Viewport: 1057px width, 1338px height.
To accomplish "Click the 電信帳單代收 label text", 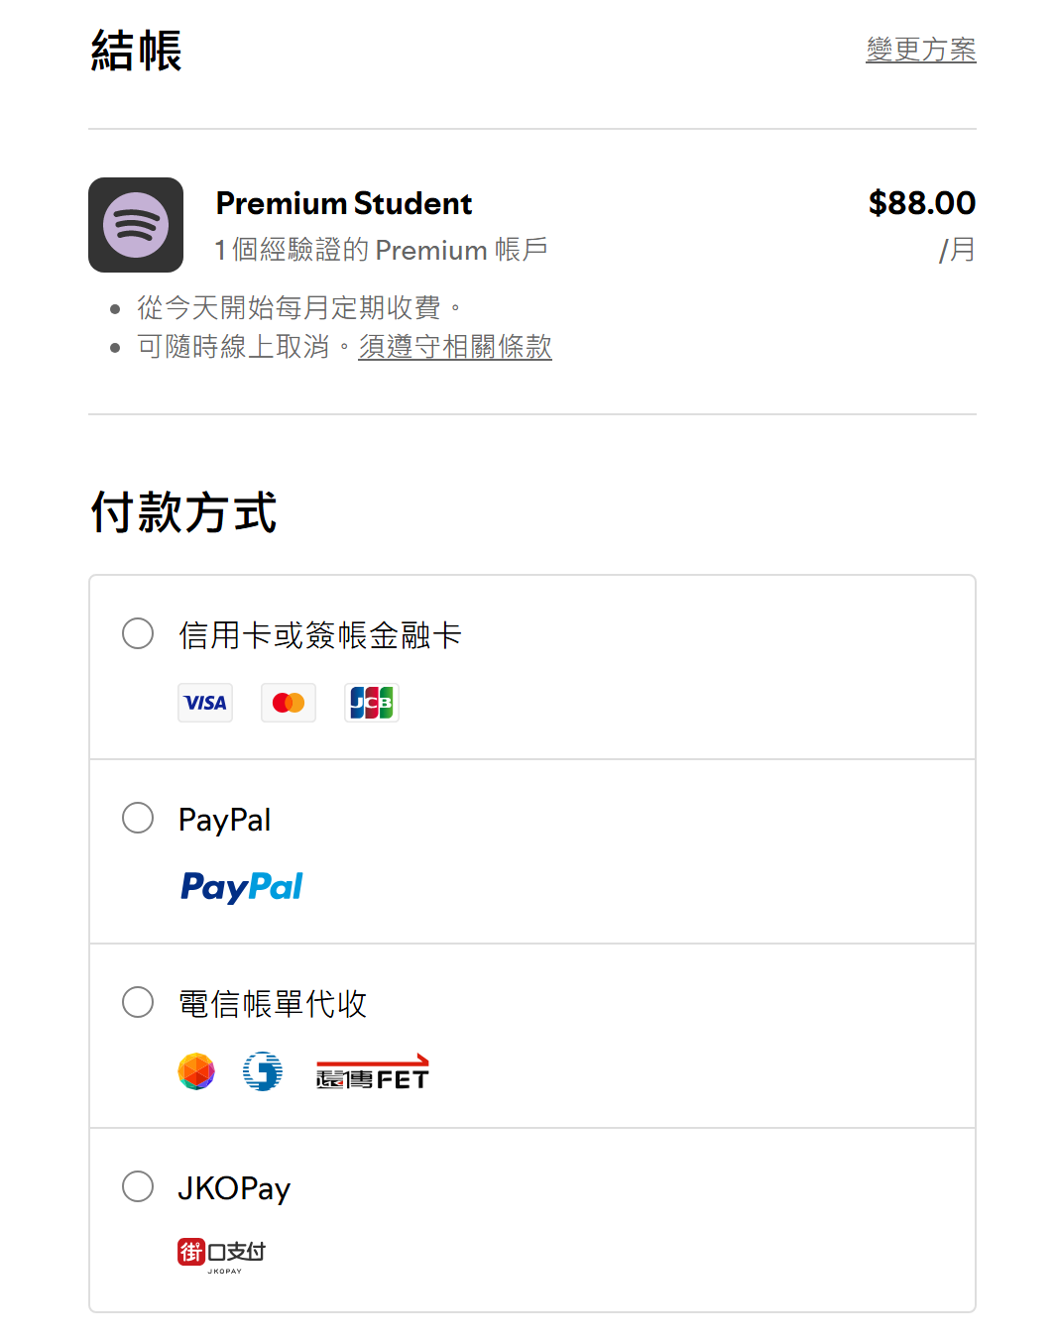I will coord(273,1004).
